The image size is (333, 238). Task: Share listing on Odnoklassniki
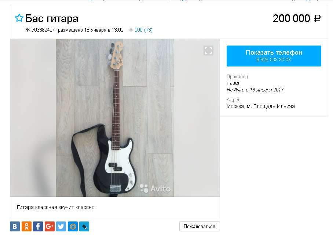pos(26,226)
